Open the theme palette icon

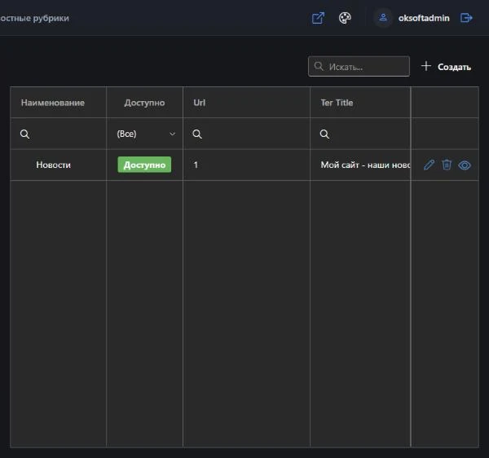tap(345, 18)
